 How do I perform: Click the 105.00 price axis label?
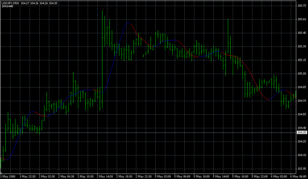click(302, 74)
